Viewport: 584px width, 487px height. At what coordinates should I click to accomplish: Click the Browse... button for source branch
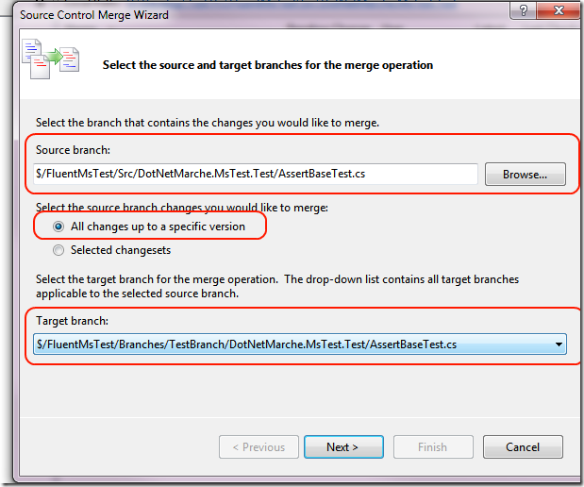pos(525,175)
